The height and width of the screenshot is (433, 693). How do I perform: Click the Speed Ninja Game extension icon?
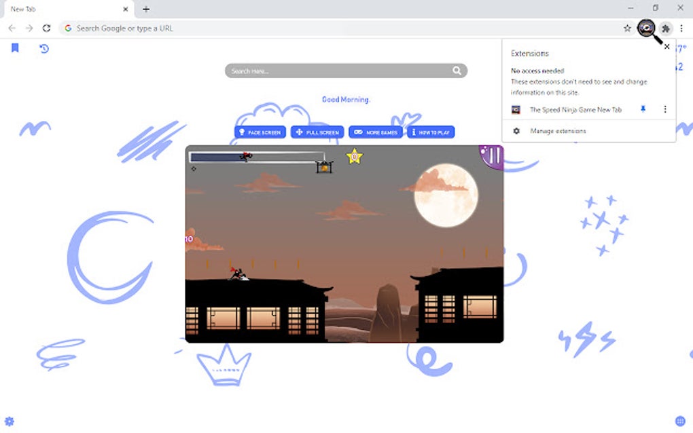(x=645, y=28)
